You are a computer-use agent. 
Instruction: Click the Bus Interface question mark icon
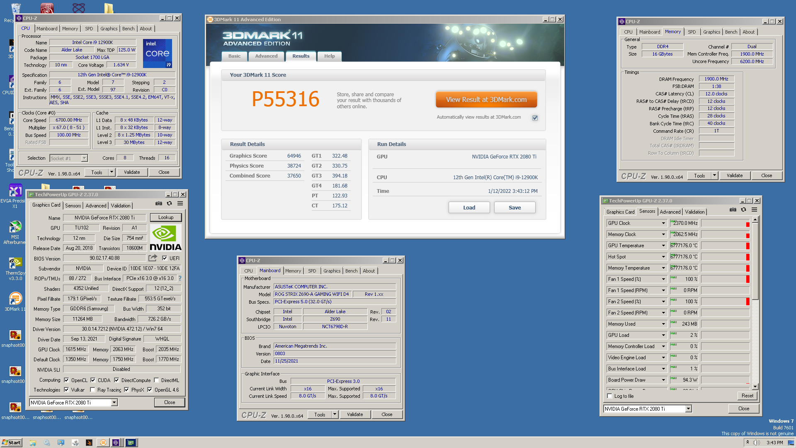[x=180, y=278]
